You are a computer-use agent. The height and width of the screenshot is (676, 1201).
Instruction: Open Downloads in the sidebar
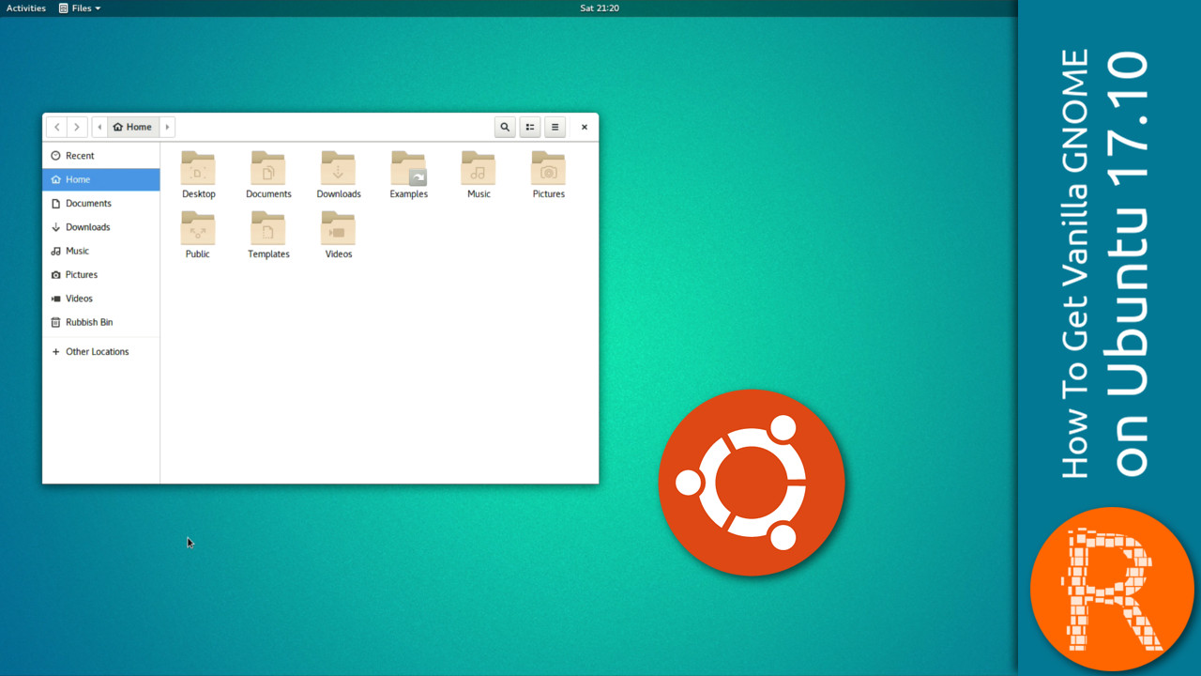coord(101,227)
